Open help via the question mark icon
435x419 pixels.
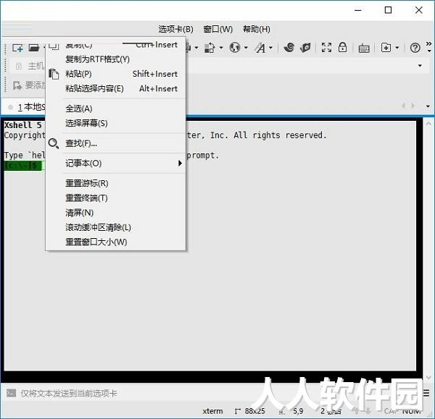415,48
